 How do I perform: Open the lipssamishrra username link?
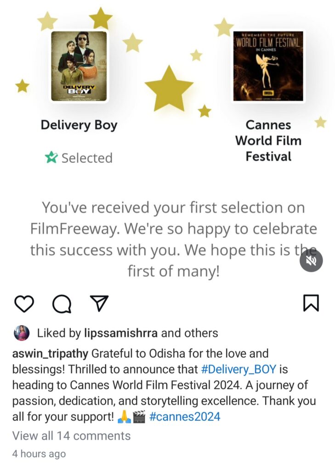click(121, 333)
